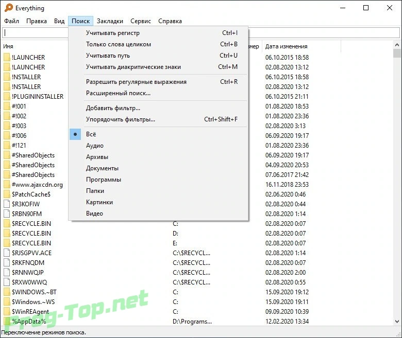Open the Файл menu
Screen dimensions: 402x338
(11, 21)
